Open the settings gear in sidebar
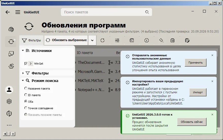This screenshot has width=223, height=140. pos(9,101)
